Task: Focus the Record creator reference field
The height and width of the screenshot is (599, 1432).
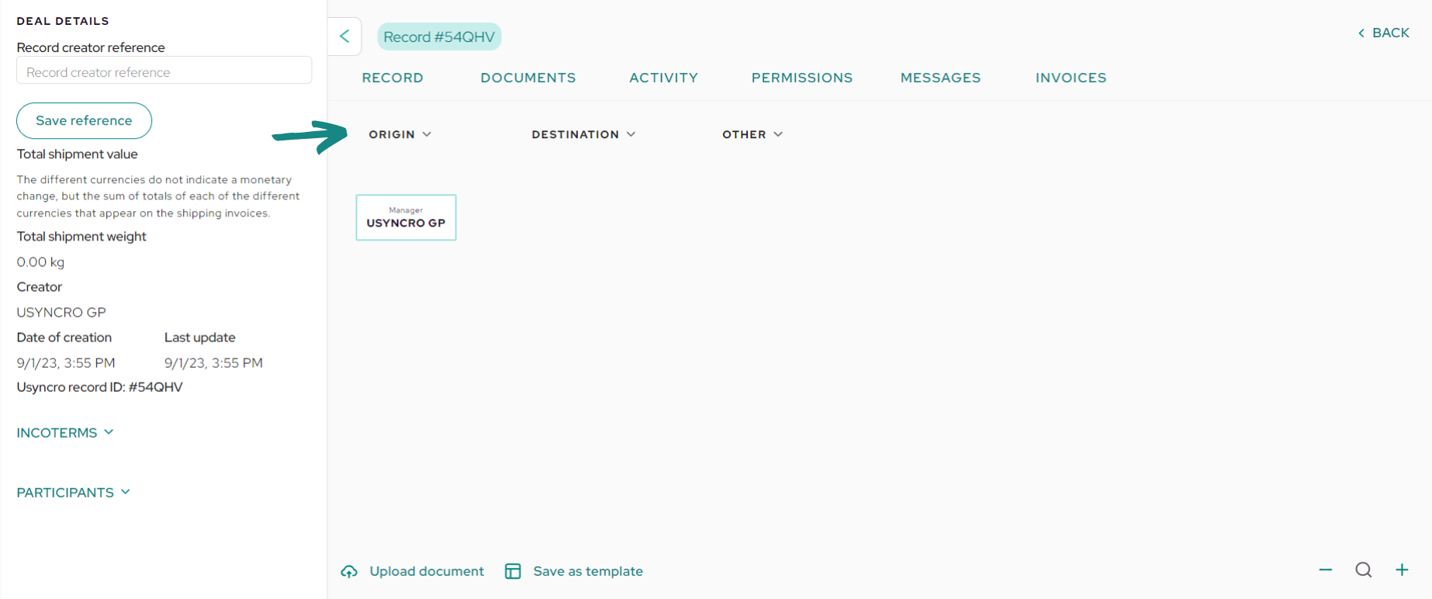Action: [x=164, y=72]
